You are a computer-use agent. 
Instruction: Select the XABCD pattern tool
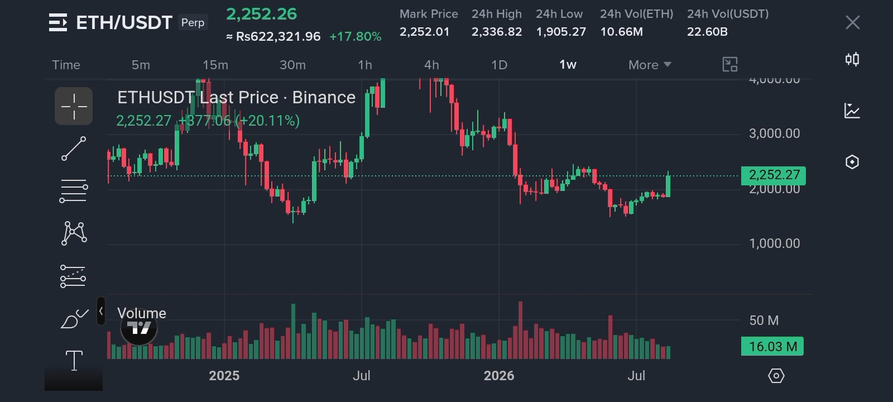74,233
